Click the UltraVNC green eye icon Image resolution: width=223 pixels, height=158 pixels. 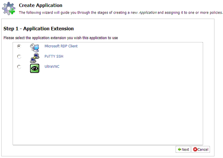34,68
